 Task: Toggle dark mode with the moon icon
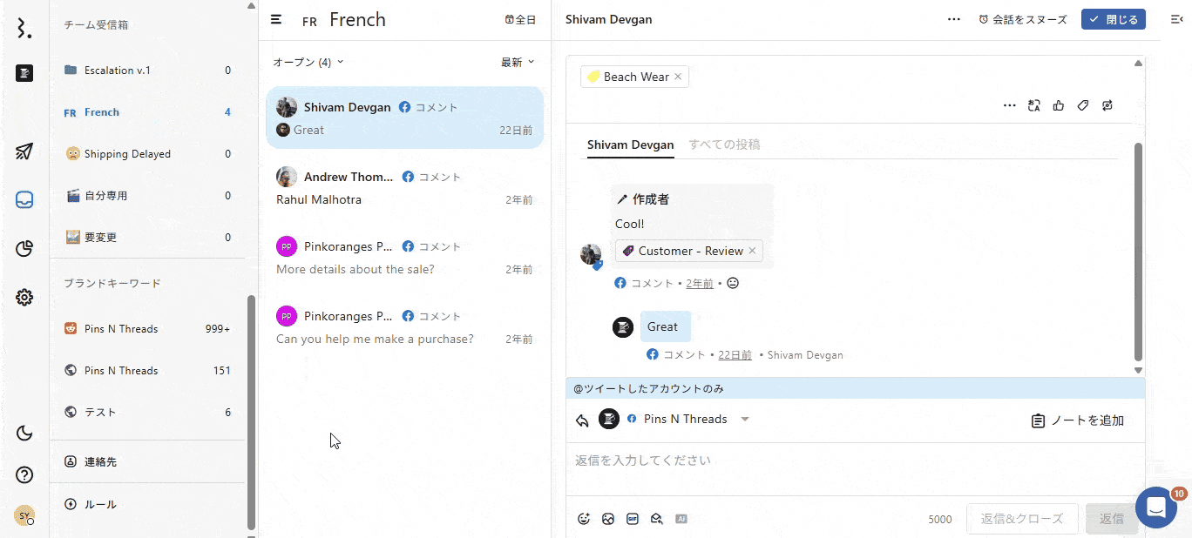click(x=24, y=433)
